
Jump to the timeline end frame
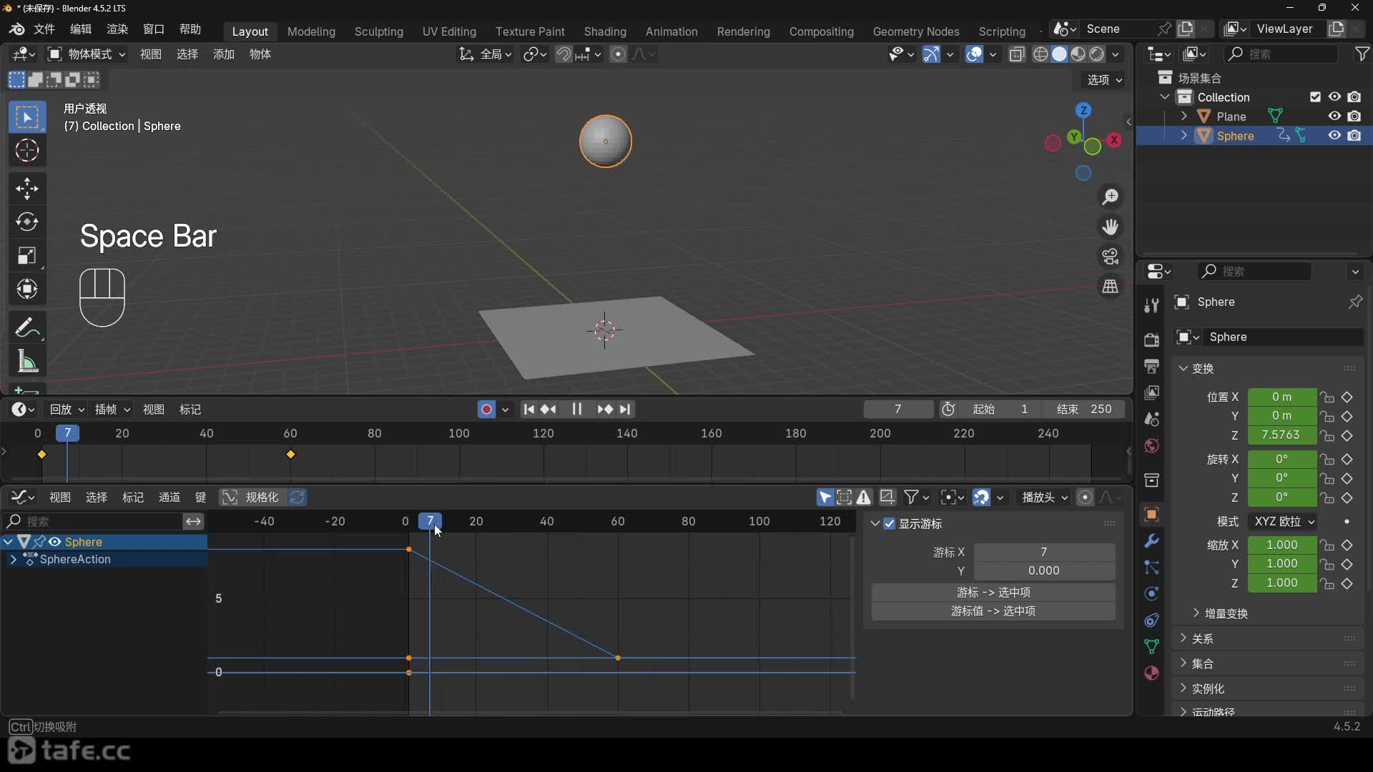[x=625, y=409]
